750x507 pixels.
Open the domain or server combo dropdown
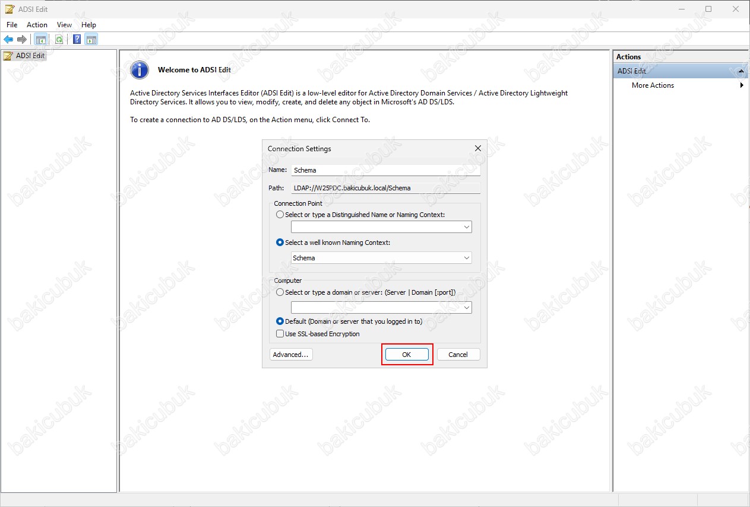pos(466,307)
